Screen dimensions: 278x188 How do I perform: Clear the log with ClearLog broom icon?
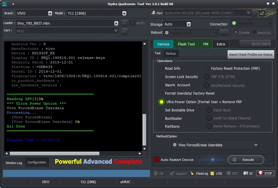pos(192,173)
